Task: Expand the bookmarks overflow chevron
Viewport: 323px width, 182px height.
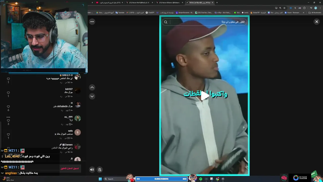Action: coord(303,12)
